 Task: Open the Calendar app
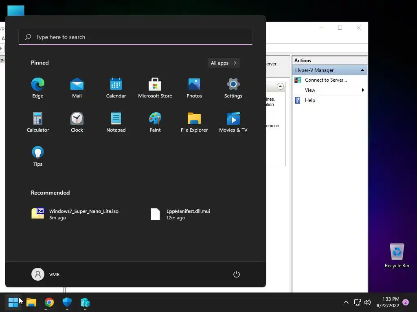point(116,88)
